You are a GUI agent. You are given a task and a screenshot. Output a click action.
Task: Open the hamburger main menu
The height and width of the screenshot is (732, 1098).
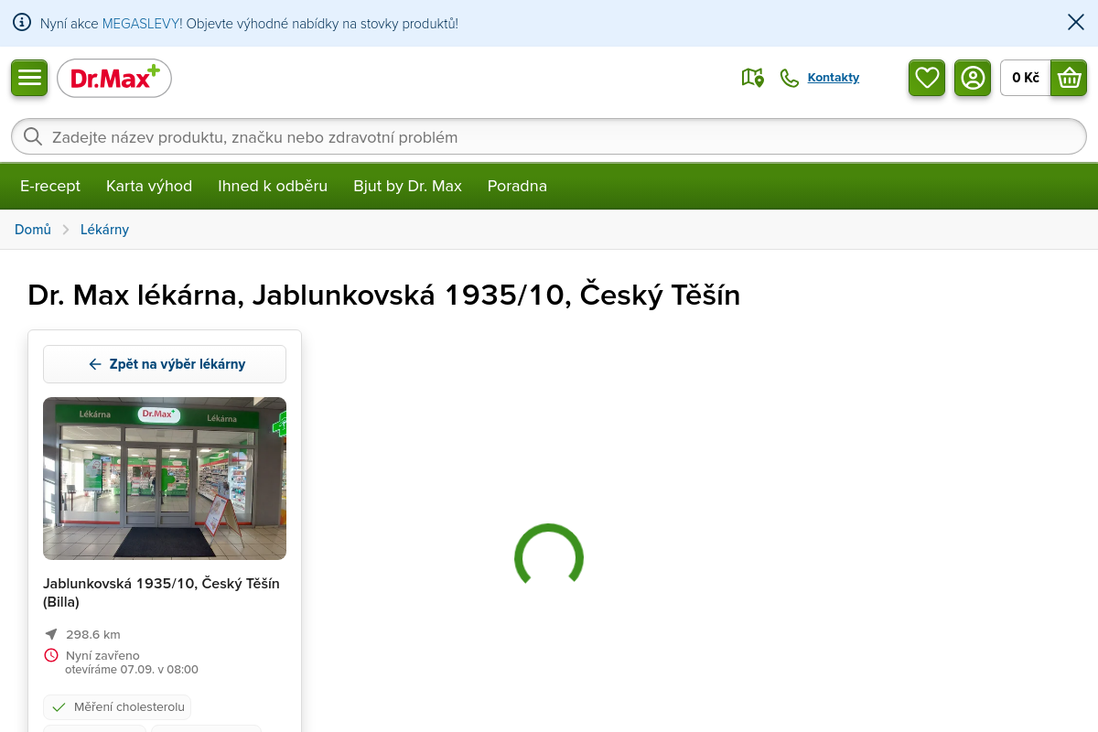[x=29, y=78]
